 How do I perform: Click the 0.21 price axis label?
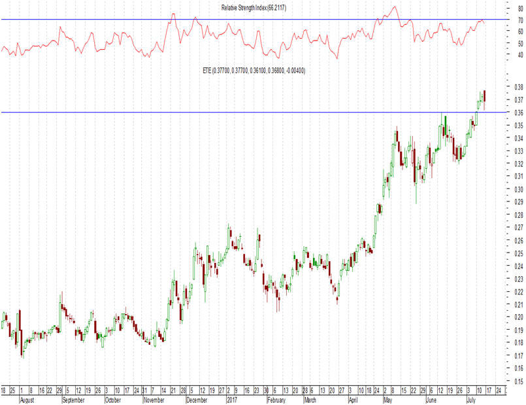coord(519,304)
